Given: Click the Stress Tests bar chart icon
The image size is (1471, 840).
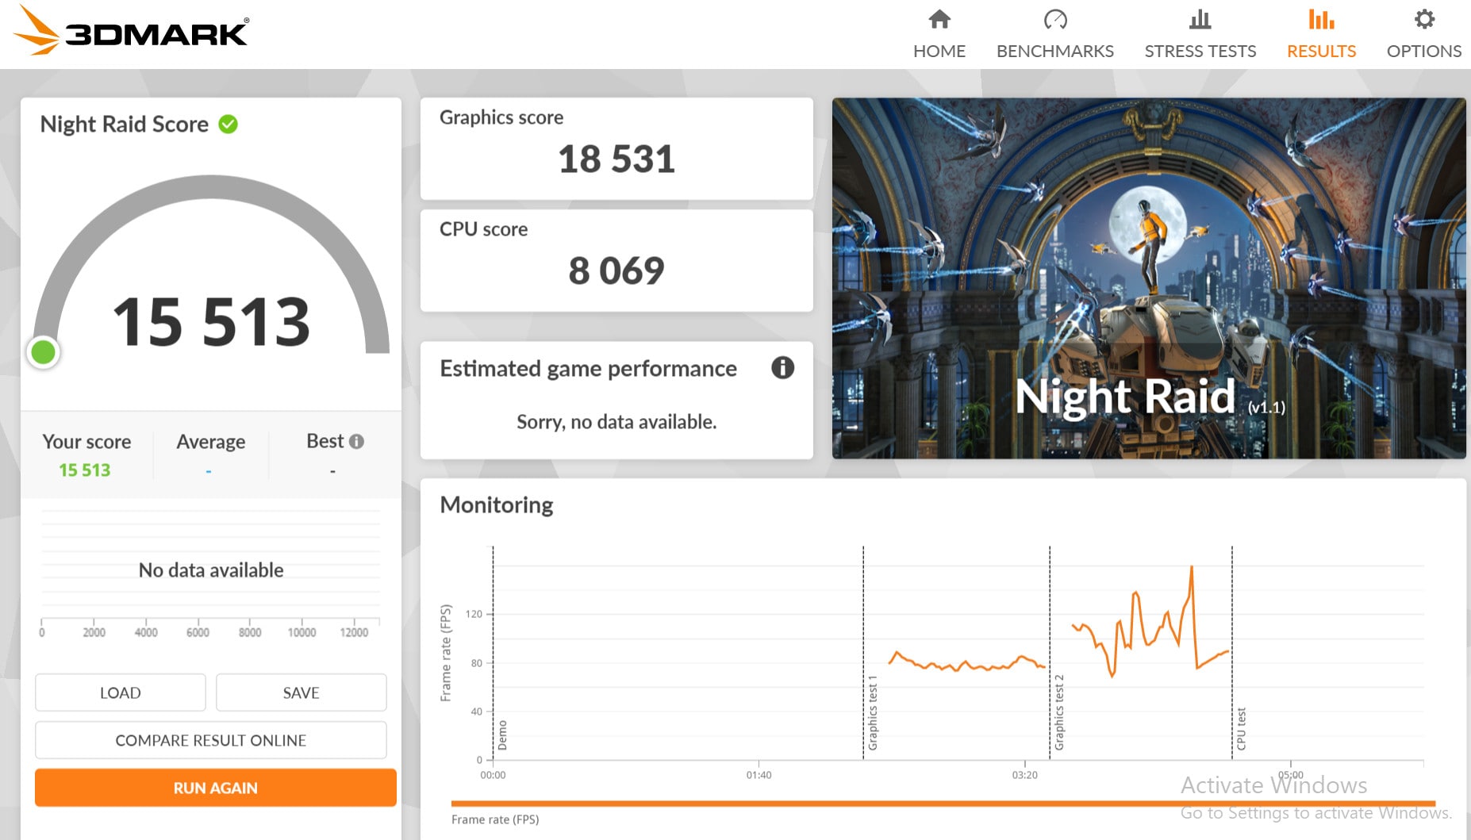Looking at the screenshot, I should tap(1200, 19).
